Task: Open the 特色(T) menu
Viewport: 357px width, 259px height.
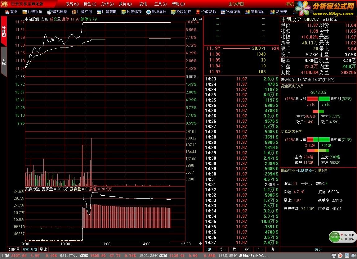Action: 90,4
